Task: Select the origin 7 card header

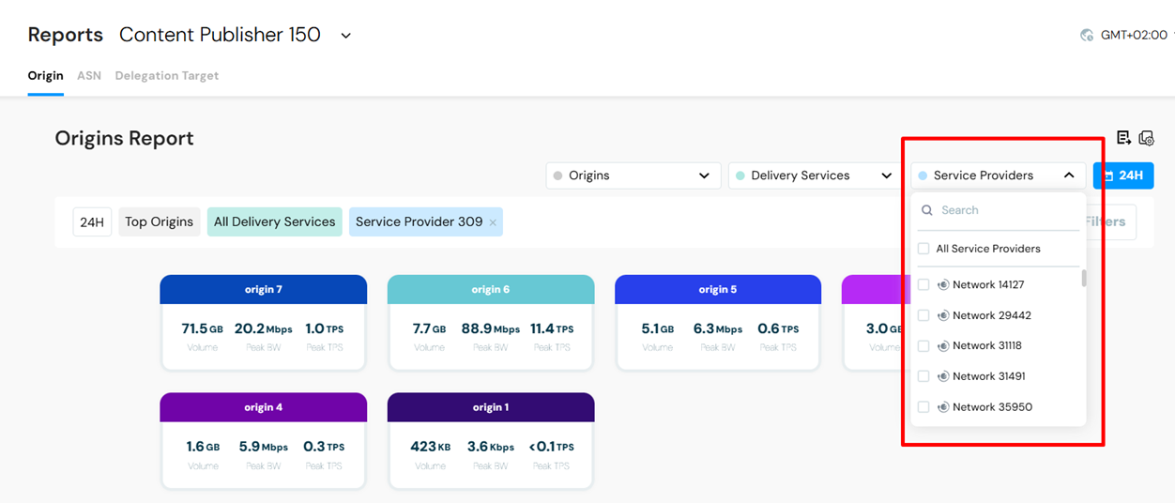Action: coord(264,289)
